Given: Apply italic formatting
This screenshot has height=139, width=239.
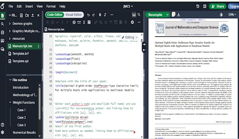Looking at the screenshot, I should coord(105,15).
